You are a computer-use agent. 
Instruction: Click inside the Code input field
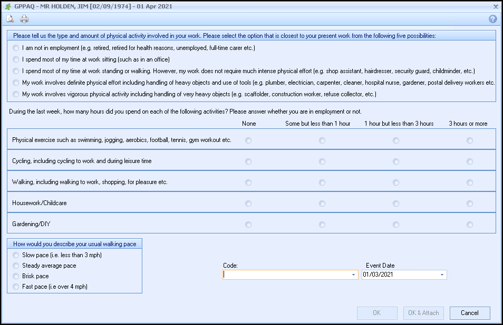coord(286,275)
